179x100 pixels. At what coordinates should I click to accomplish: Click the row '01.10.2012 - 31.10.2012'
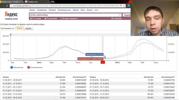132,84
